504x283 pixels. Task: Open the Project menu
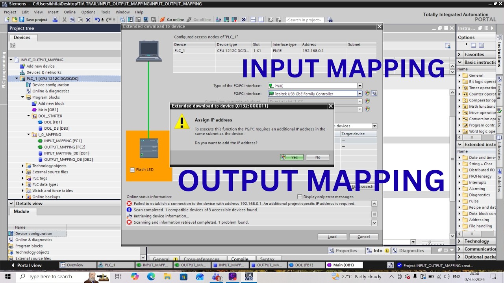coord(10,12)
